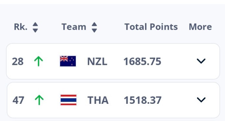The height and width of the screenshot is (121, 225).
Task: Click the Total Points column header
Action: [x=151, y=27]
